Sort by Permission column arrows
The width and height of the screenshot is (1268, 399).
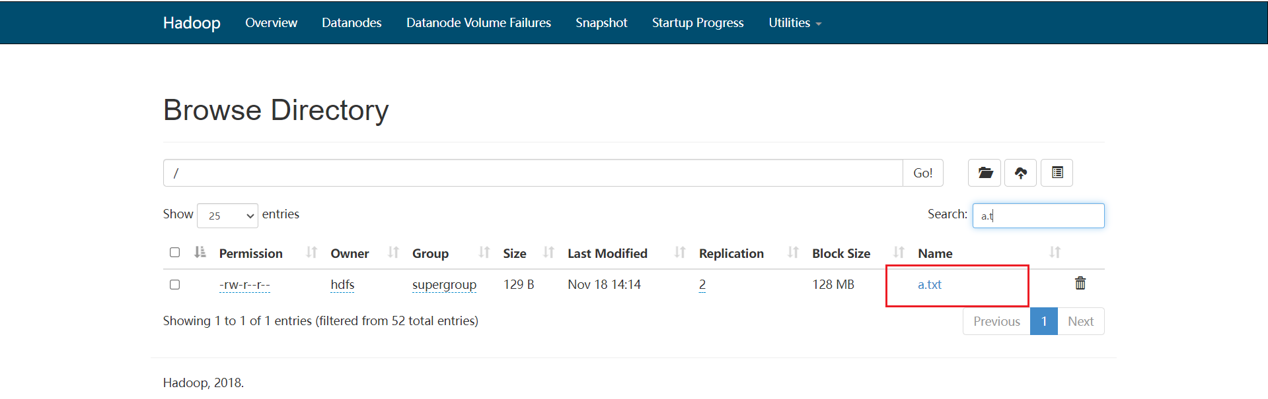tap(311, 253)
